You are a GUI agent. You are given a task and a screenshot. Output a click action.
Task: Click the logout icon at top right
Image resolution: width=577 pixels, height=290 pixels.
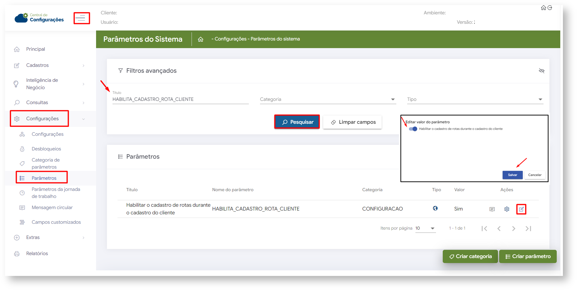point(550,8)
